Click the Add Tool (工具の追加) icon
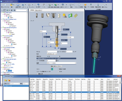Image resolution: width=122 pixels, height=101 pixels. 50,5
